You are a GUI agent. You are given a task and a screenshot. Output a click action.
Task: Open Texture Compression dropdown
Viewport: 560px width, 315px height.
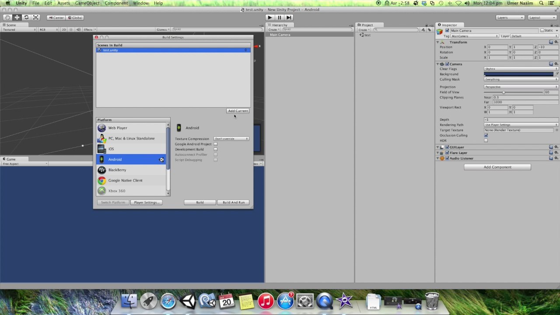[231, 139]
